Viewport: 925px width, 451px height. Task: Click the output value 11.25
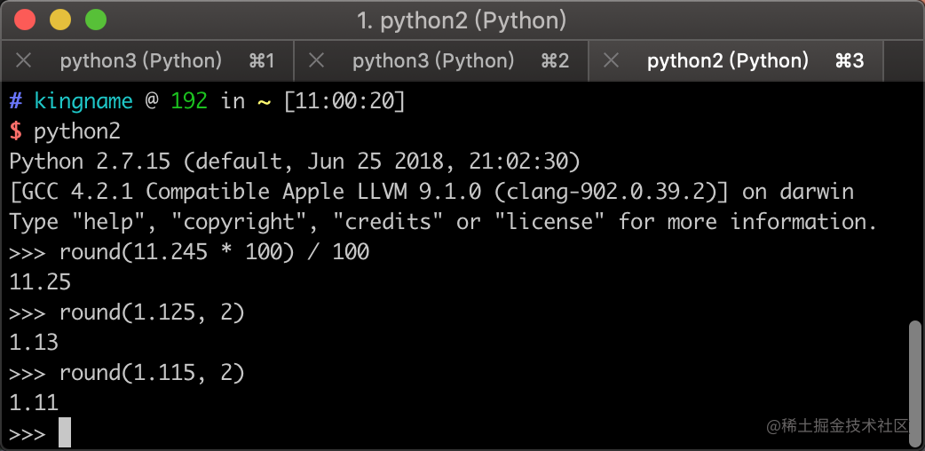click(40, 282)
